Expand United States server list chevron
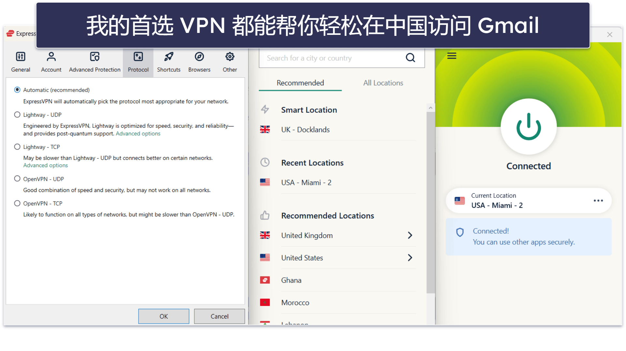Image resolution: width=626 pixels, height=351 pixels. click(x=410, y=257)
